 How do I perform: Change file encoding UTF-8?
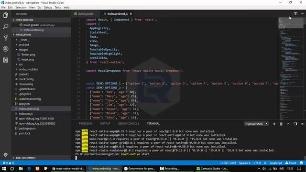point(257,163)
